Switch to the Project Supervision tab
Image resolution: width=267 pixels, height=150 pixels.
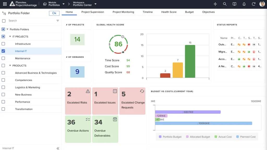click(93, 12)
